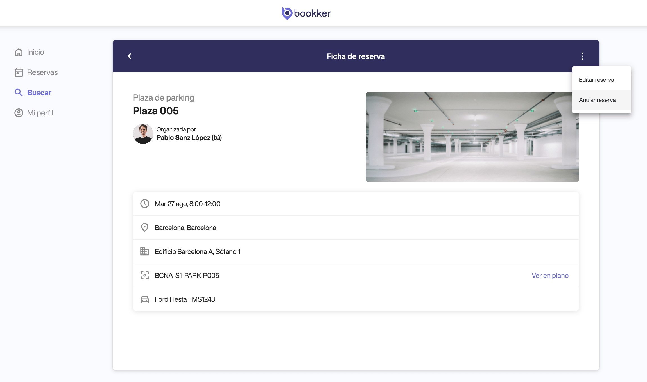This screenshot has width=647, height=382.
Task: Click the back arrow in reservation header
Action: pyautogui.click(x=130, y=56)
